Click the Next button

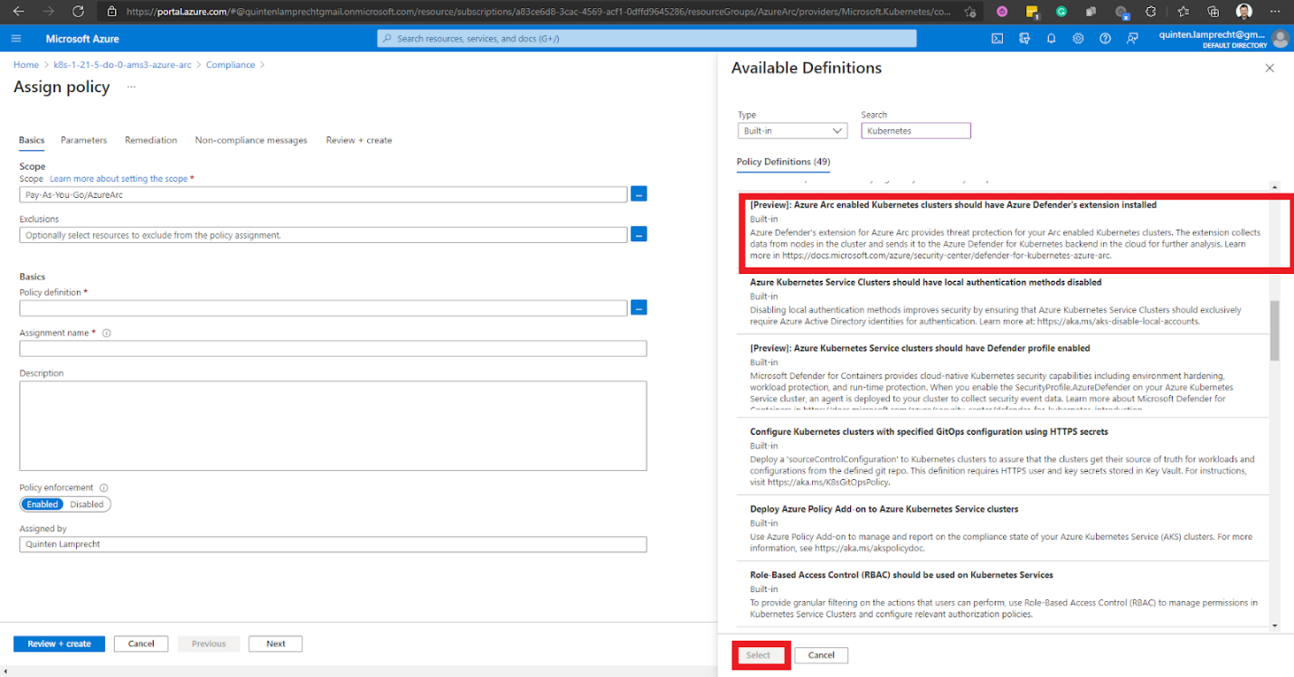click(276, 644)
